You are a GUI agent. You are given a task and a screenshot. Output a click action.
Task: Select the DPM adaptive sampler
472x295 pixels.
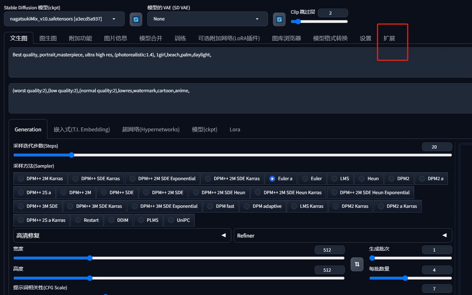pyautogui.click(x=263, y=206)
